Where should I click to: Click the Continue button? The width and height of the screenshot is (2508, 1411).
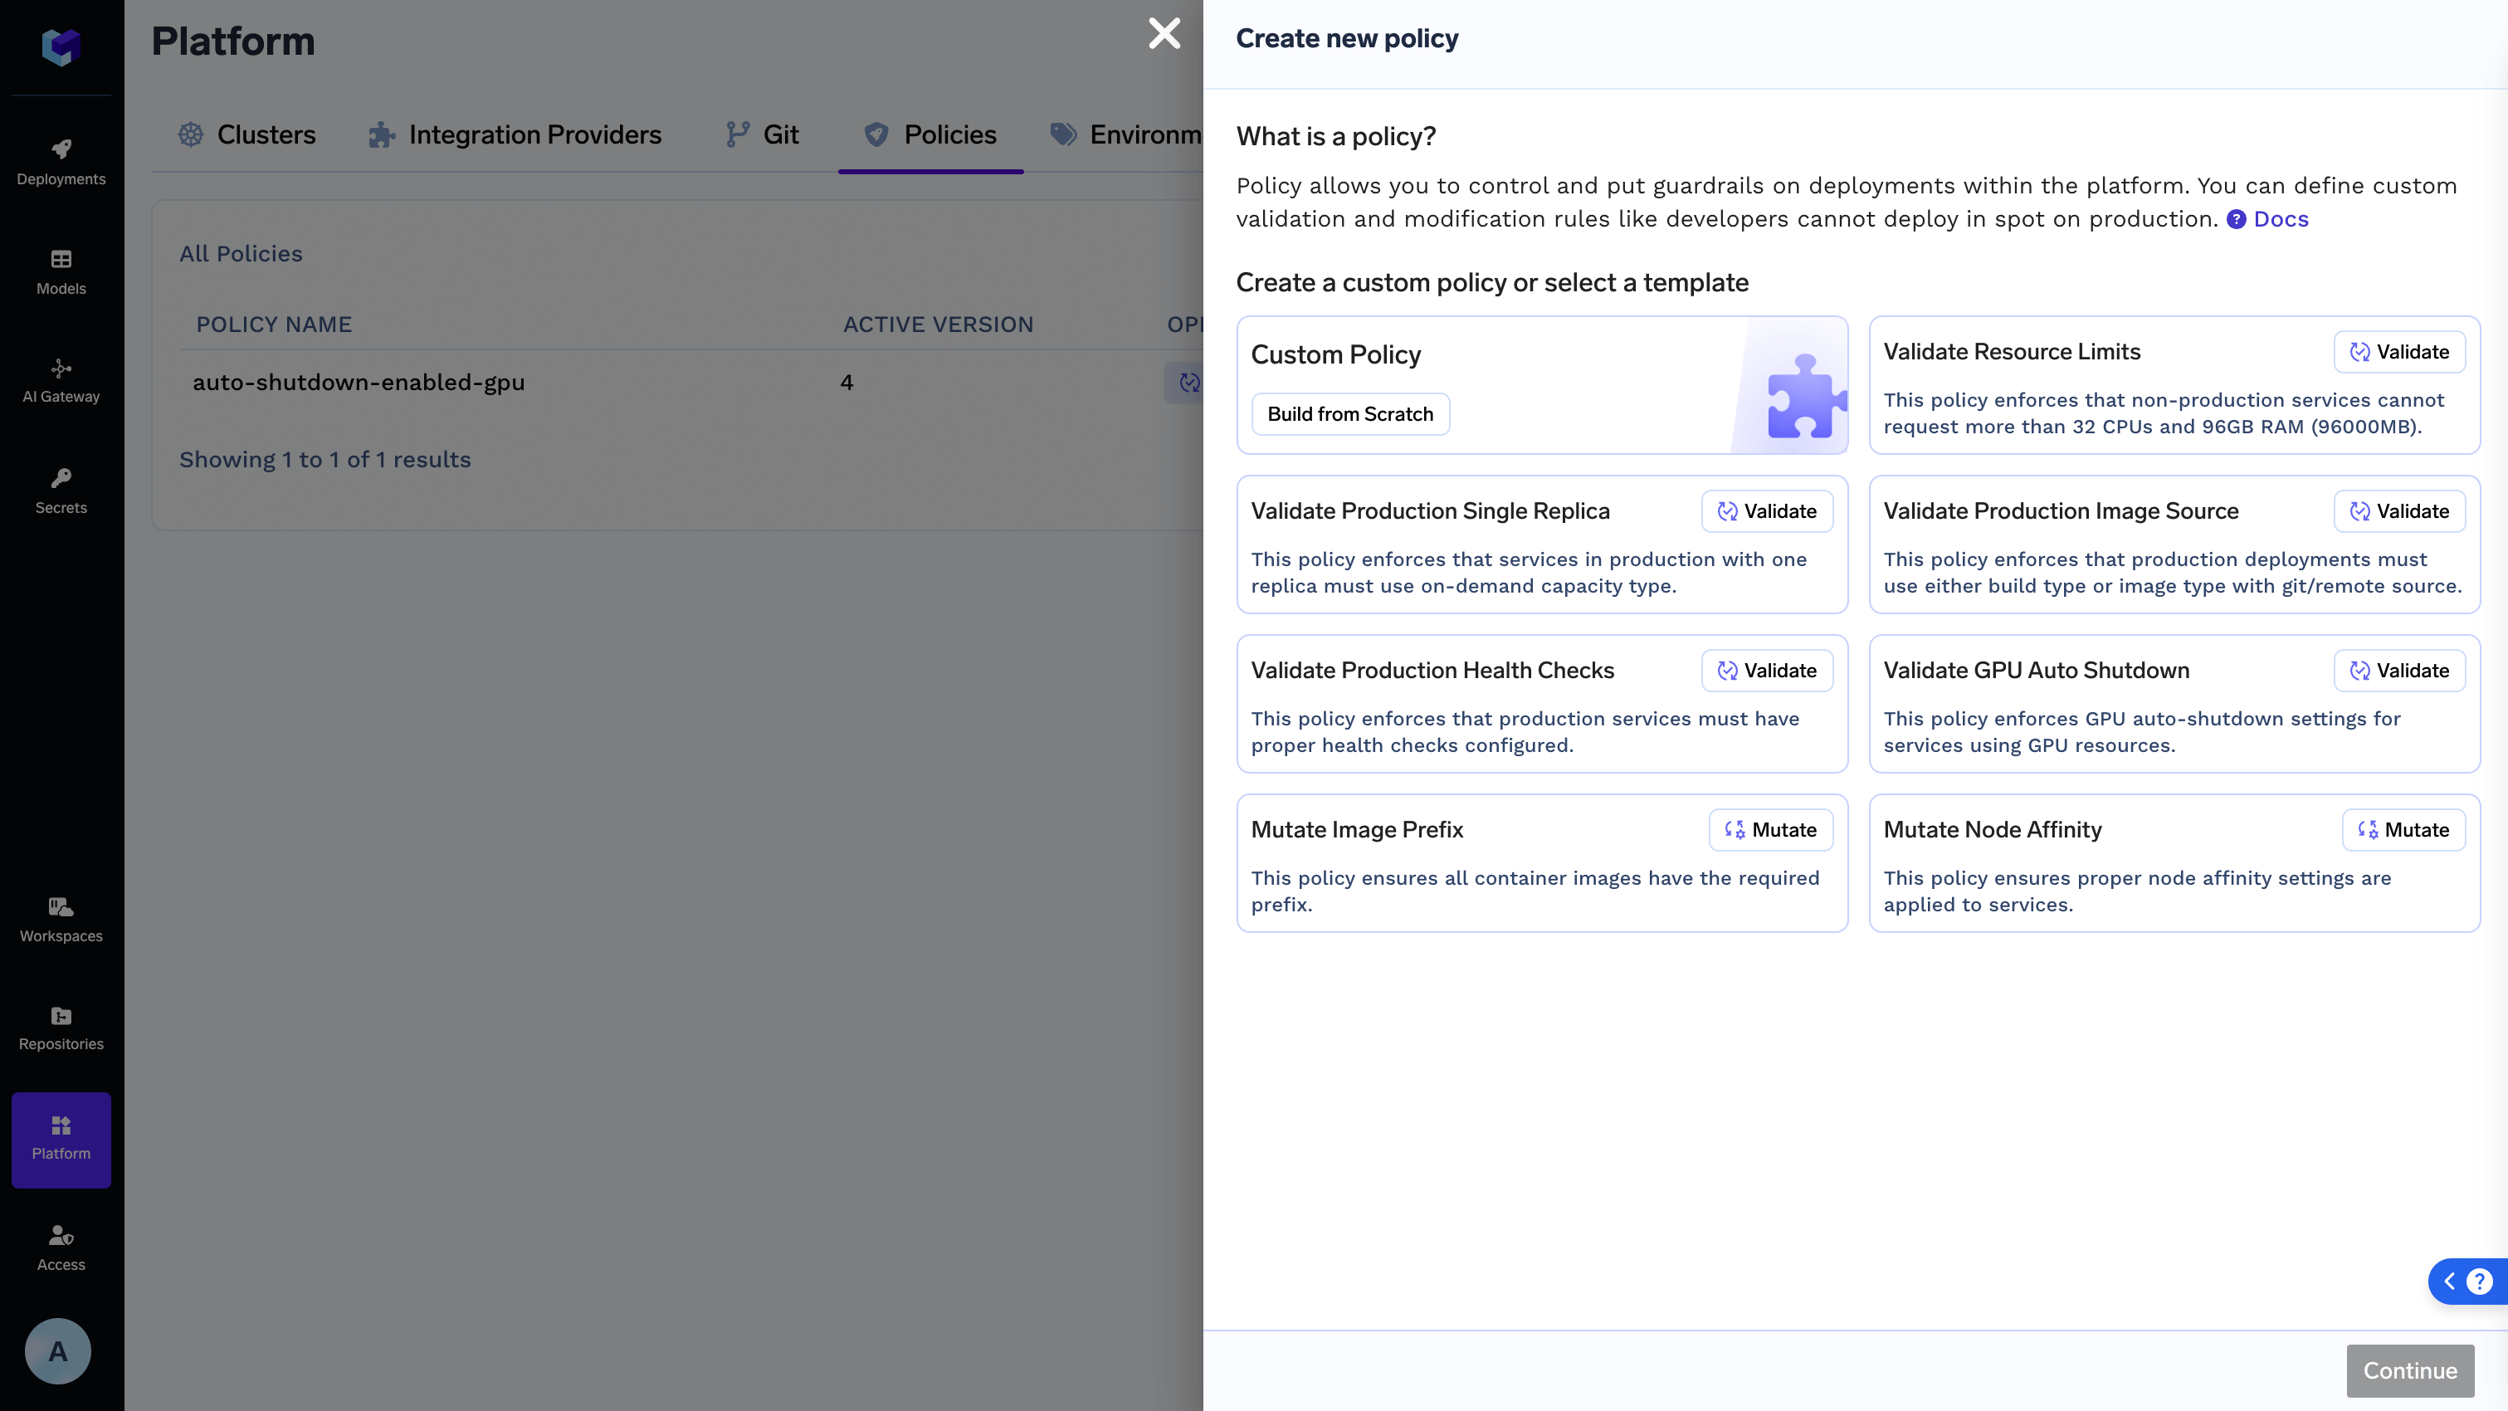click(2410, 1370)
